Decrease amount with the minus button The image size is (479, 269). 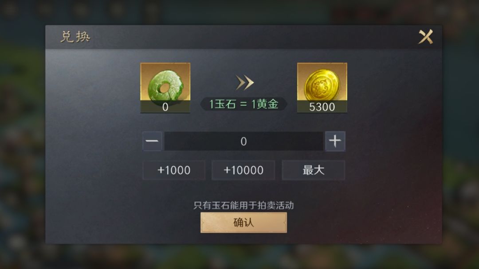[x=152, y=141]
